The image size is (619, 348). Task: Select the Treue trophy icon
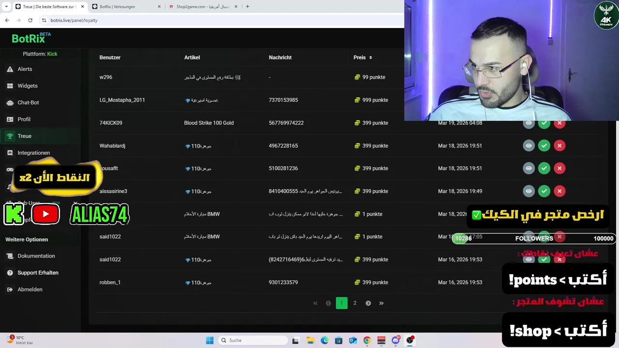tap(10, 136)
